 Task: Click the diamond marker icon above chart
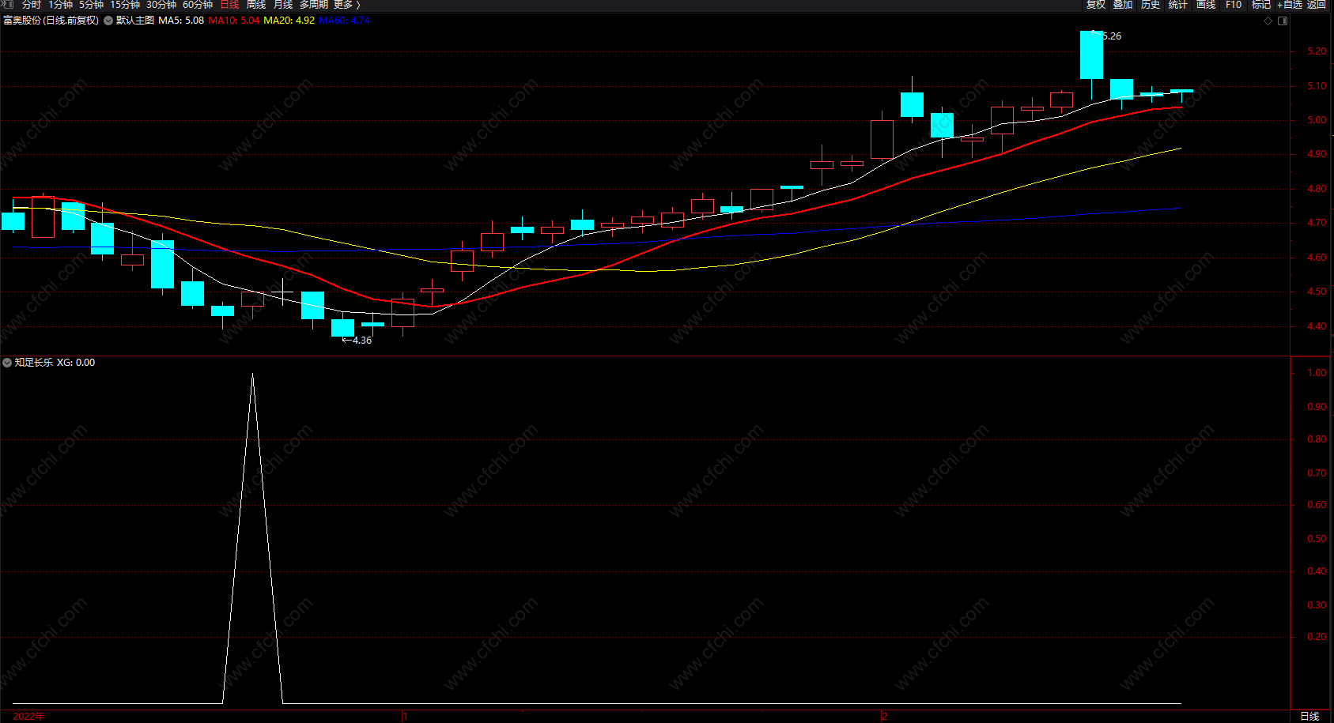pyautogui.click(x=1268, y=21)
